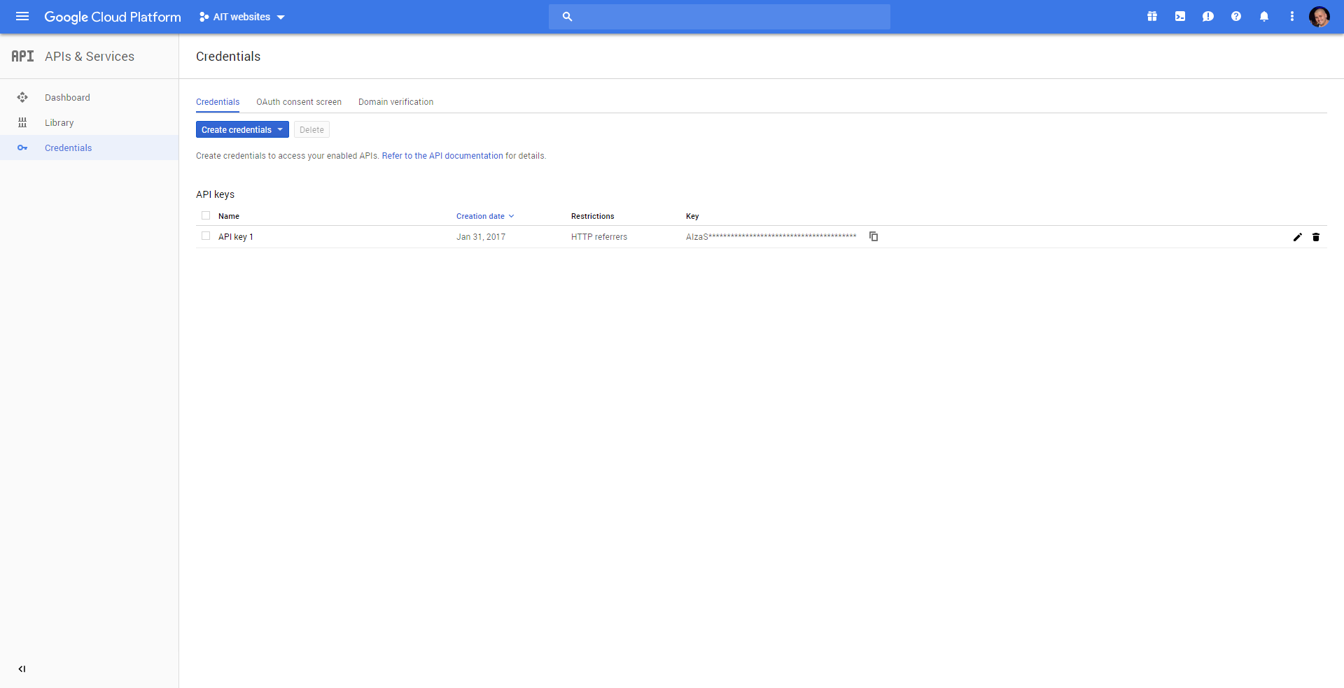Show notifications bell

click(x=1264, y=17)
